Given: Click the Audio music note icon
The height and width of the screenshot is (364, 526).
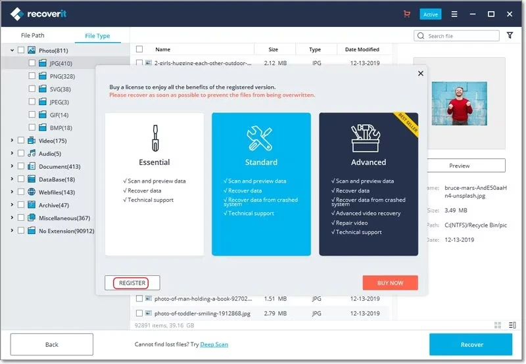Looking at the screenshot, I should point(32,153).
